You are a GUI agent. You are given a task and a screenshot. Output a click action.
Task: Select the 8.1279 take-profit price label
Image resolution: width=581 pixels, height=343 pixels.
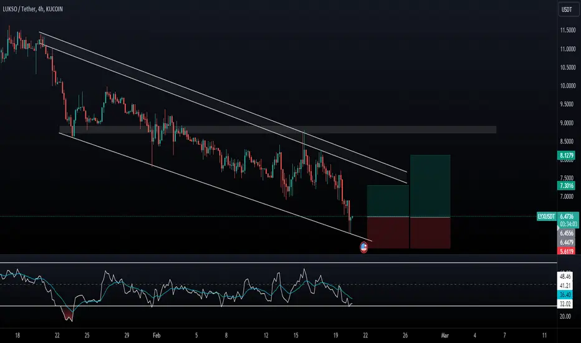coord(567,155)
